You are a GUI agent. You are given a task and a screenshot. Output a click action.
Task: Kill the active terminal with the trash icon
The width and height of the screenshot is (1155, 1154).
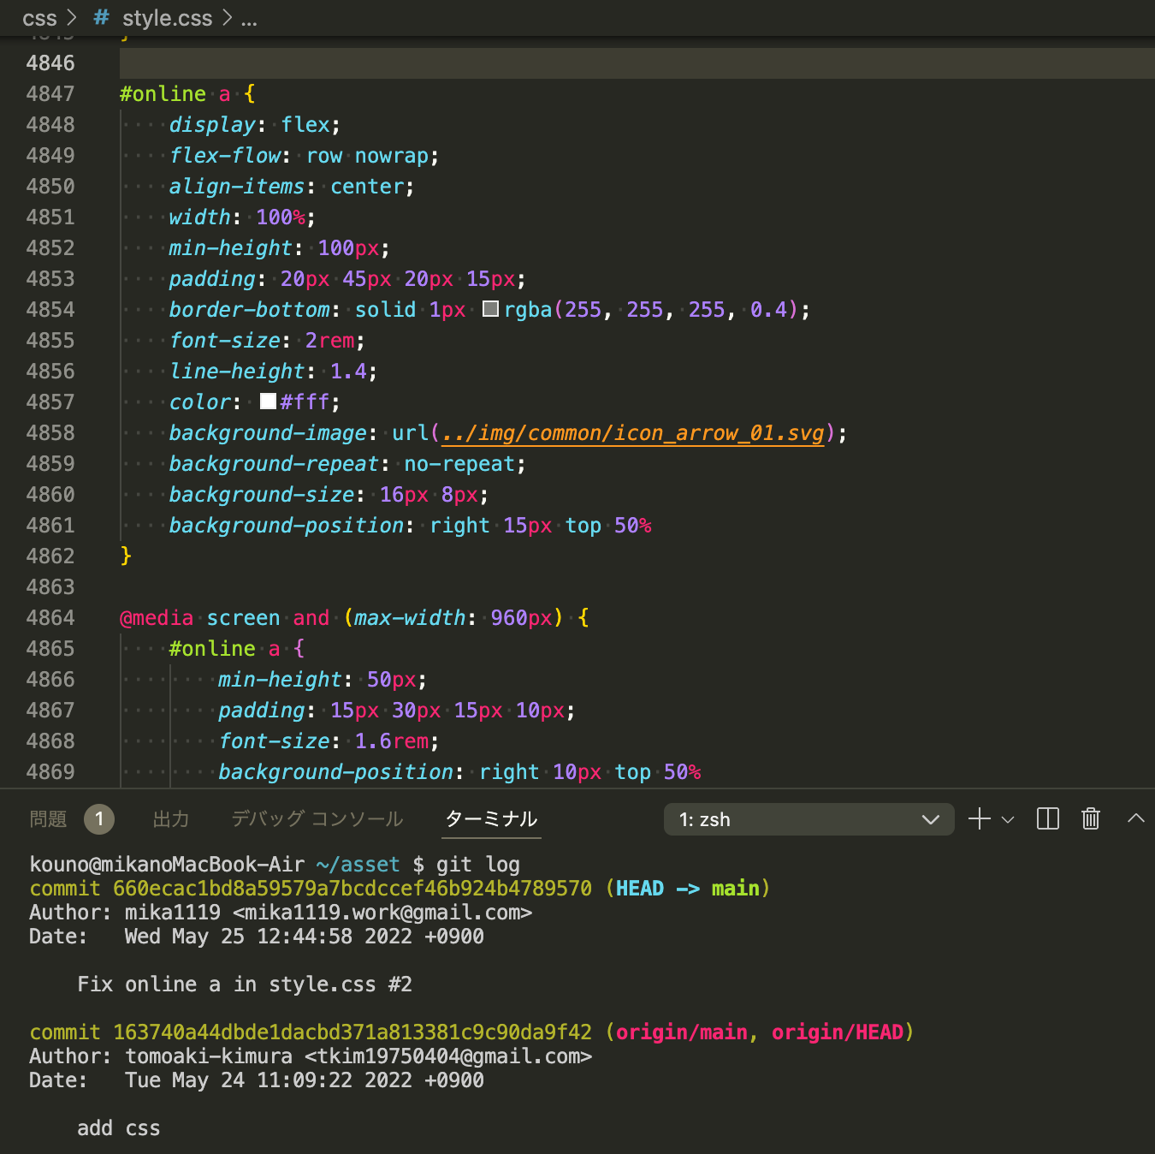coord(1089,818)
